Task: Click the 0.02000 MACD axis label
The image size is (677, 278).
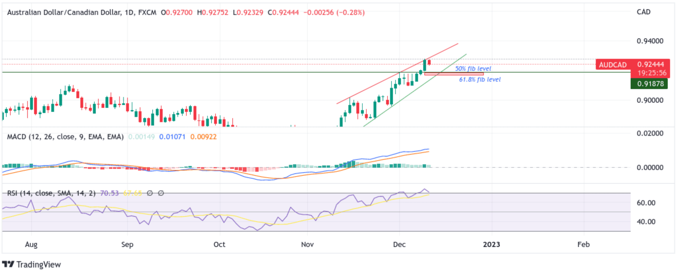Action: [x=650, y=133]
